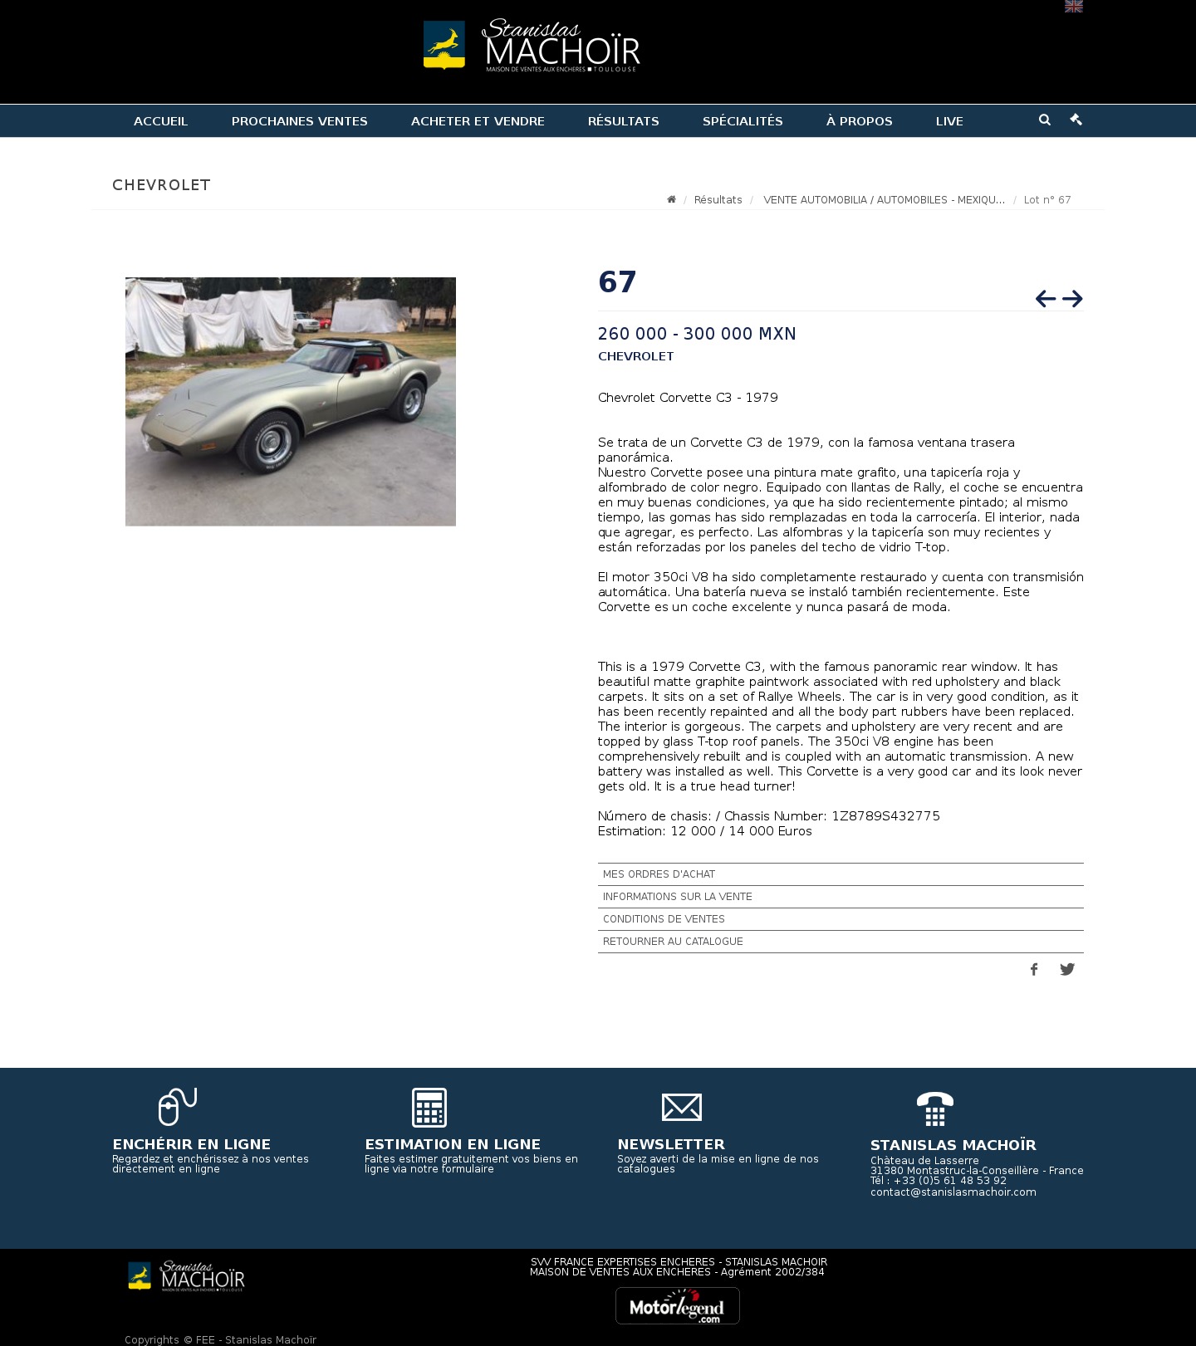
Task: Open the Motorlegend.com badge
Action: (x=678, y=1305)
